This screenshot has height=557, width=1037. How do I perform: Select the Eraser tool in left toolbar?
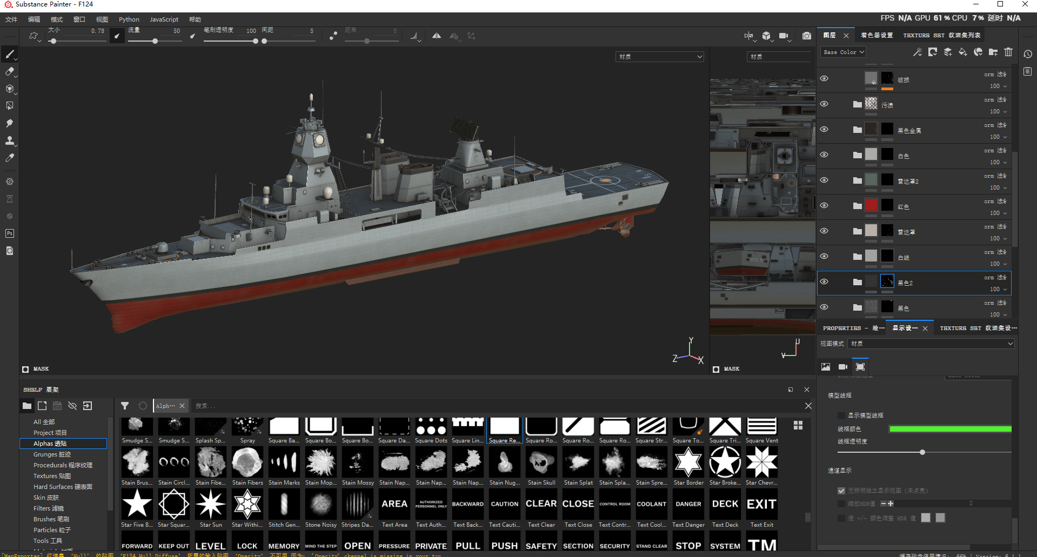click(x=10, y=71)
